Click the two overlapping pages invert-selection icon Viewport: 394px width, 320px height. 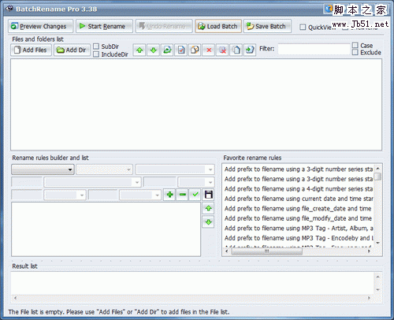[x=195, y=50]
